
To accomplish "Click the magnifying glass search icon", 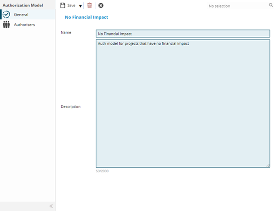I will point(270,6).
